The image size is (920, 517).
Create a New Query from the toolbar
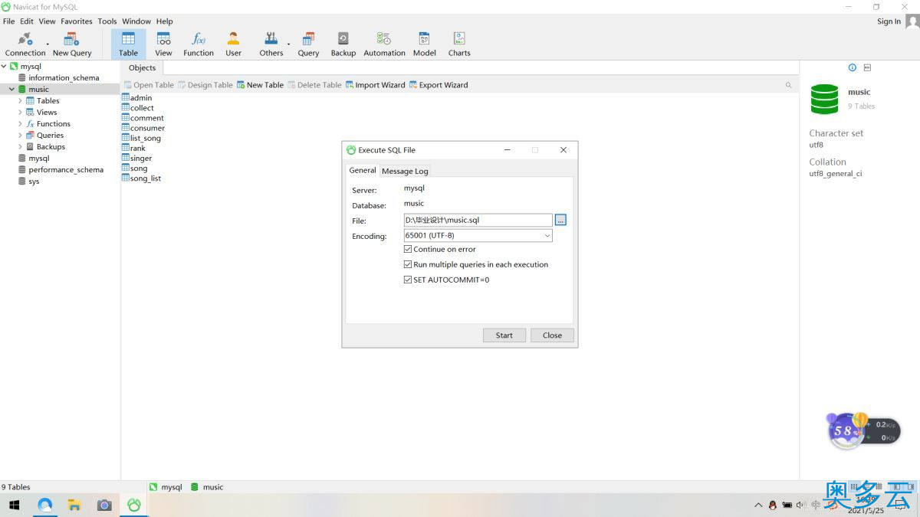[72, 44]
